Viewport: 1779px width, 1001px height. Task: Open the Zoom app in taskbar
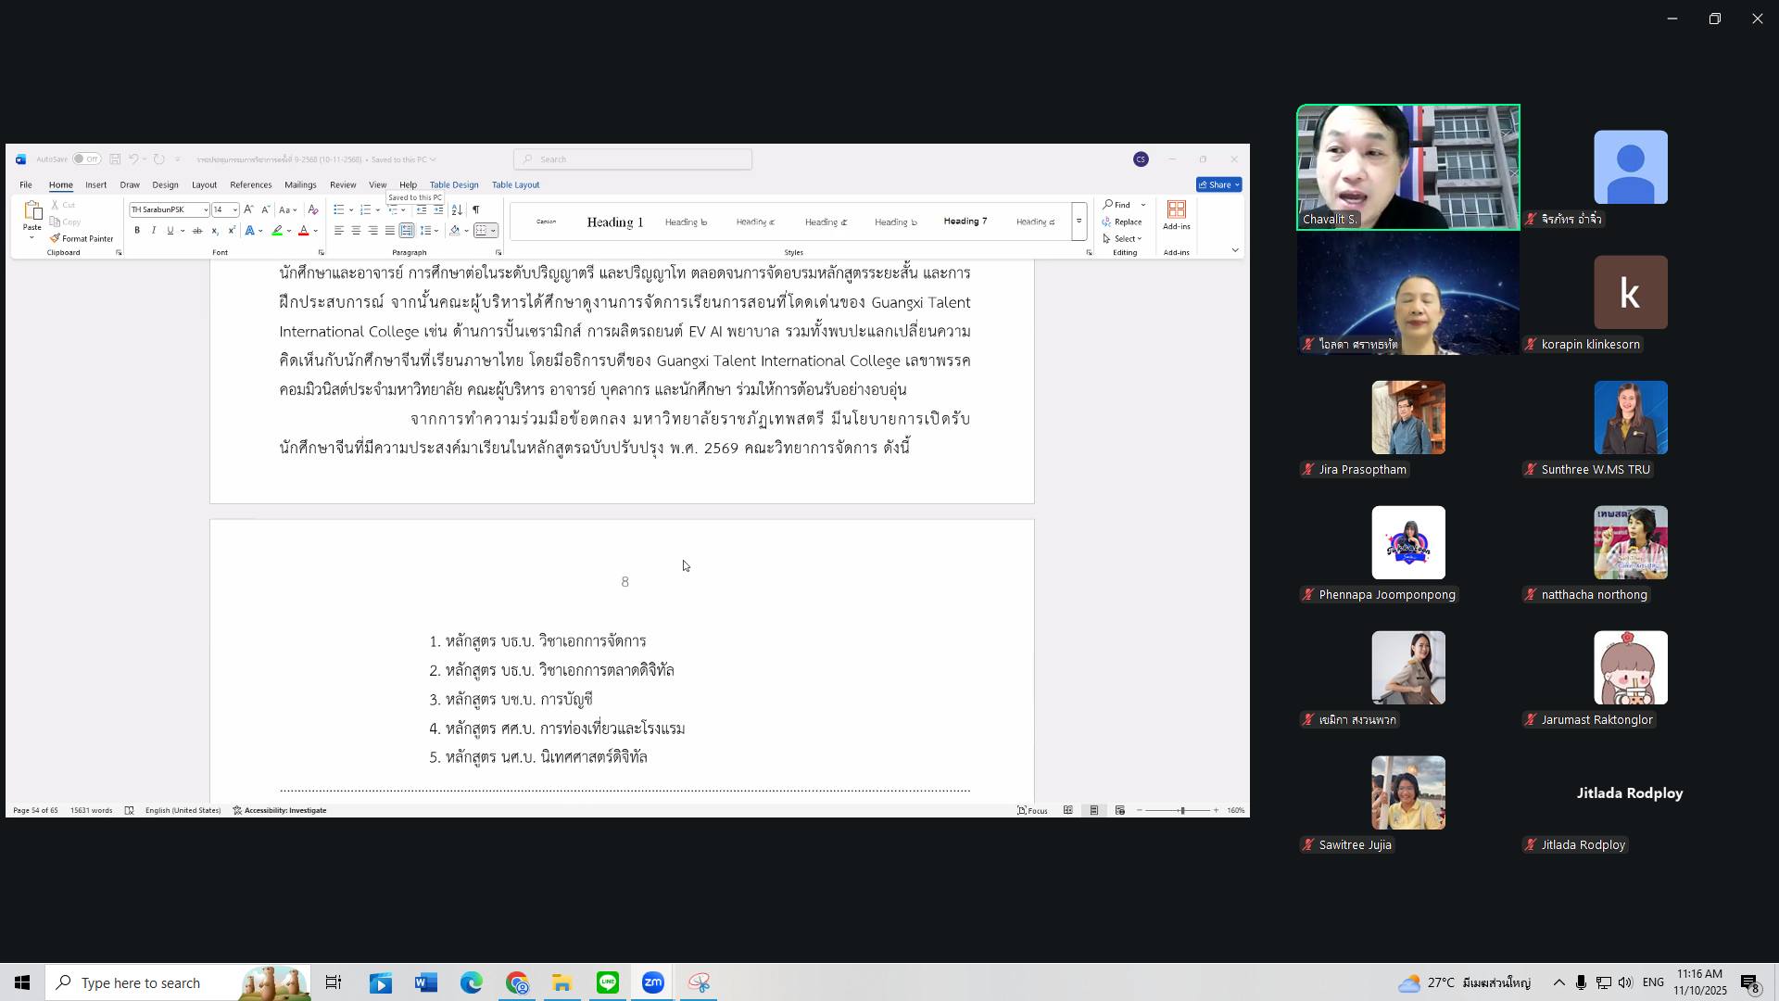pyautogui.click(x=653, y=982)
